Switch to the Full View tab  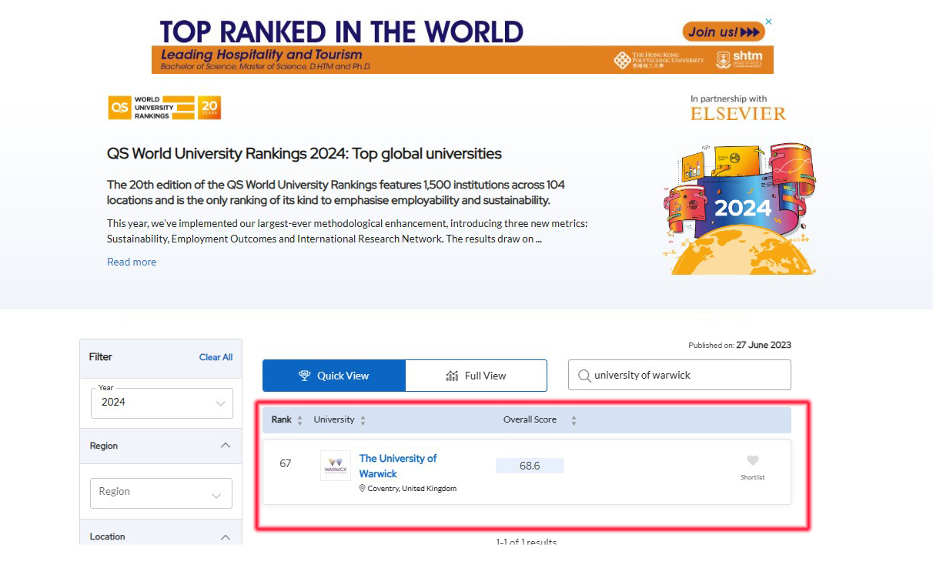click(x=477, y=376)
